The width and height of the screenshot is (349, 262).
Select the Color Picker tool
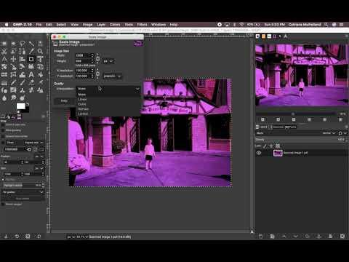tap(31, 52)
